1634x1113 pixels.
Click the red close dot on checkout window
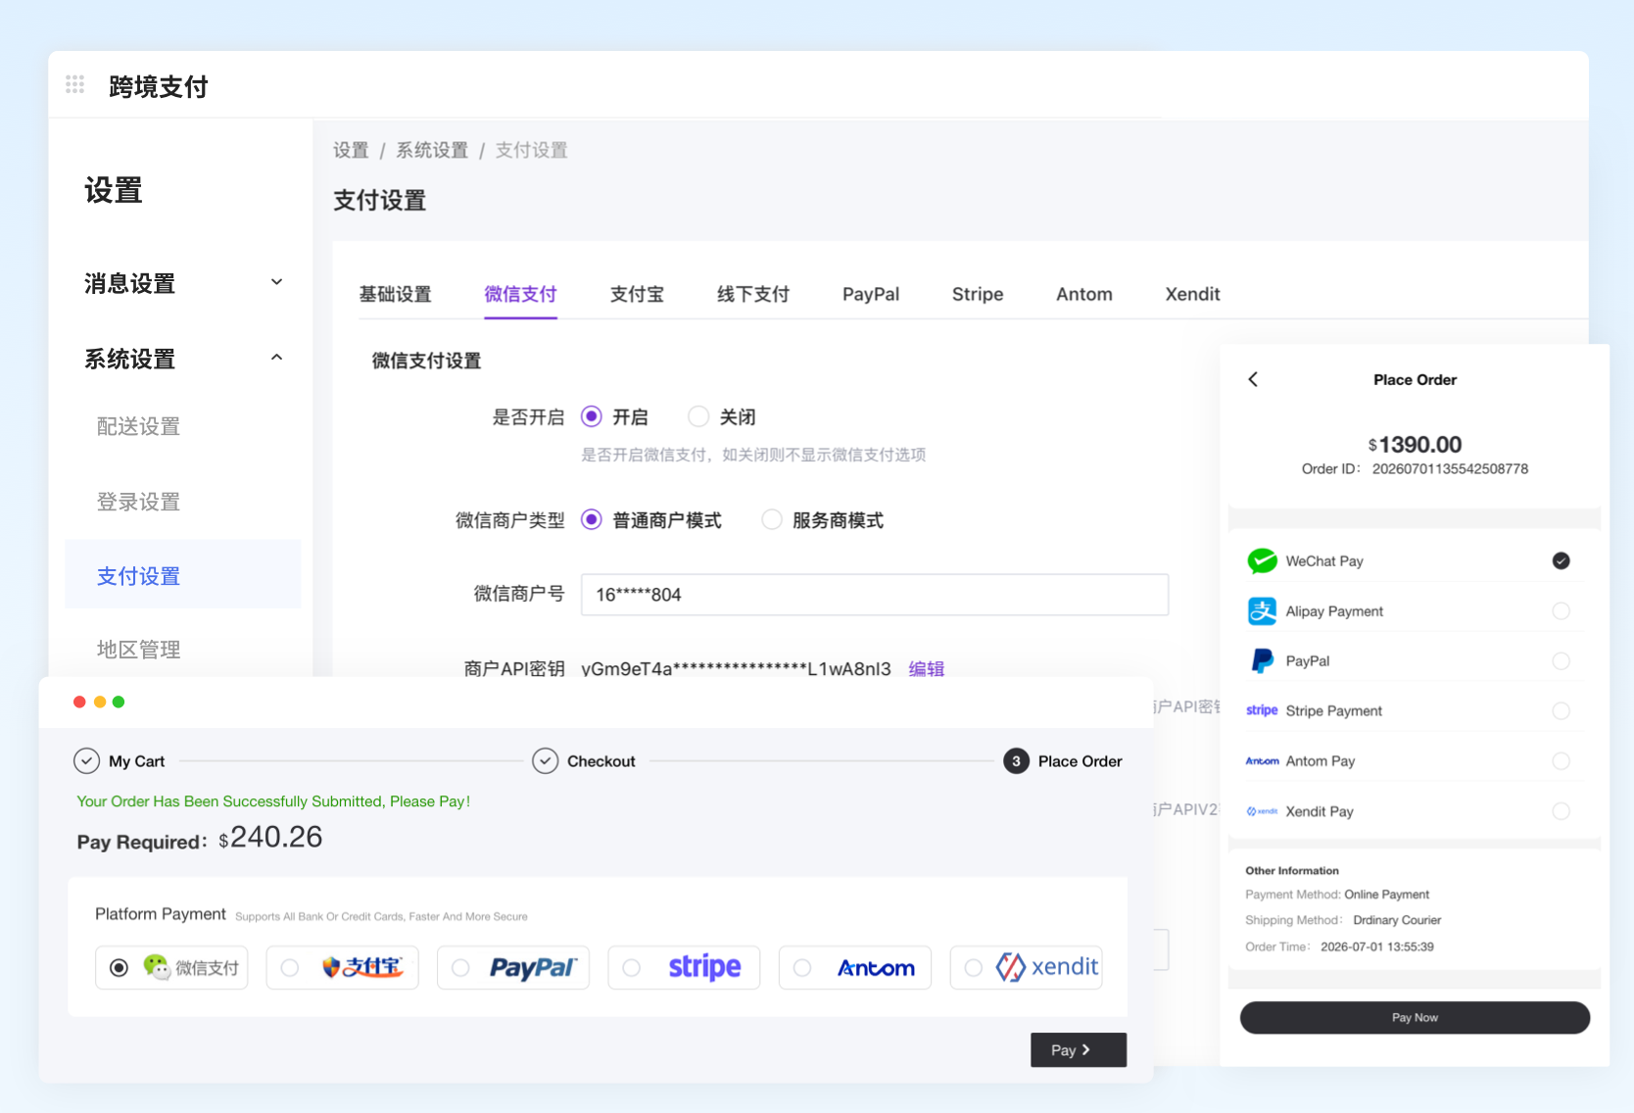pyautogui.click(x=79, y=702)
